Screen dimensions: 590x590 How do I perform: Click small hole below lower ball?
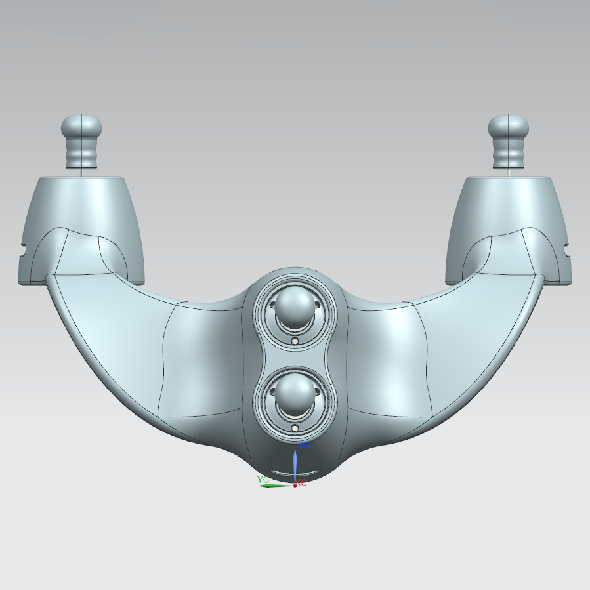click(x=295, y=428)
